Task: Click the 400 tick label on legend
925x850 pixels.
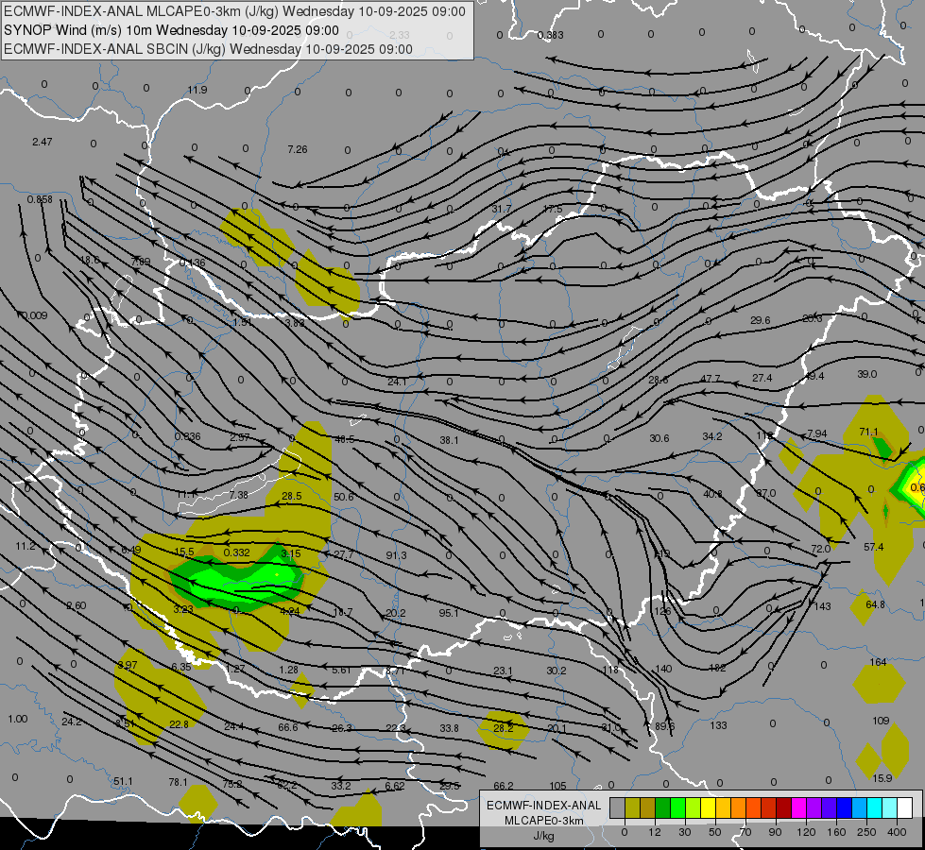Action: [x=897, y=832]
